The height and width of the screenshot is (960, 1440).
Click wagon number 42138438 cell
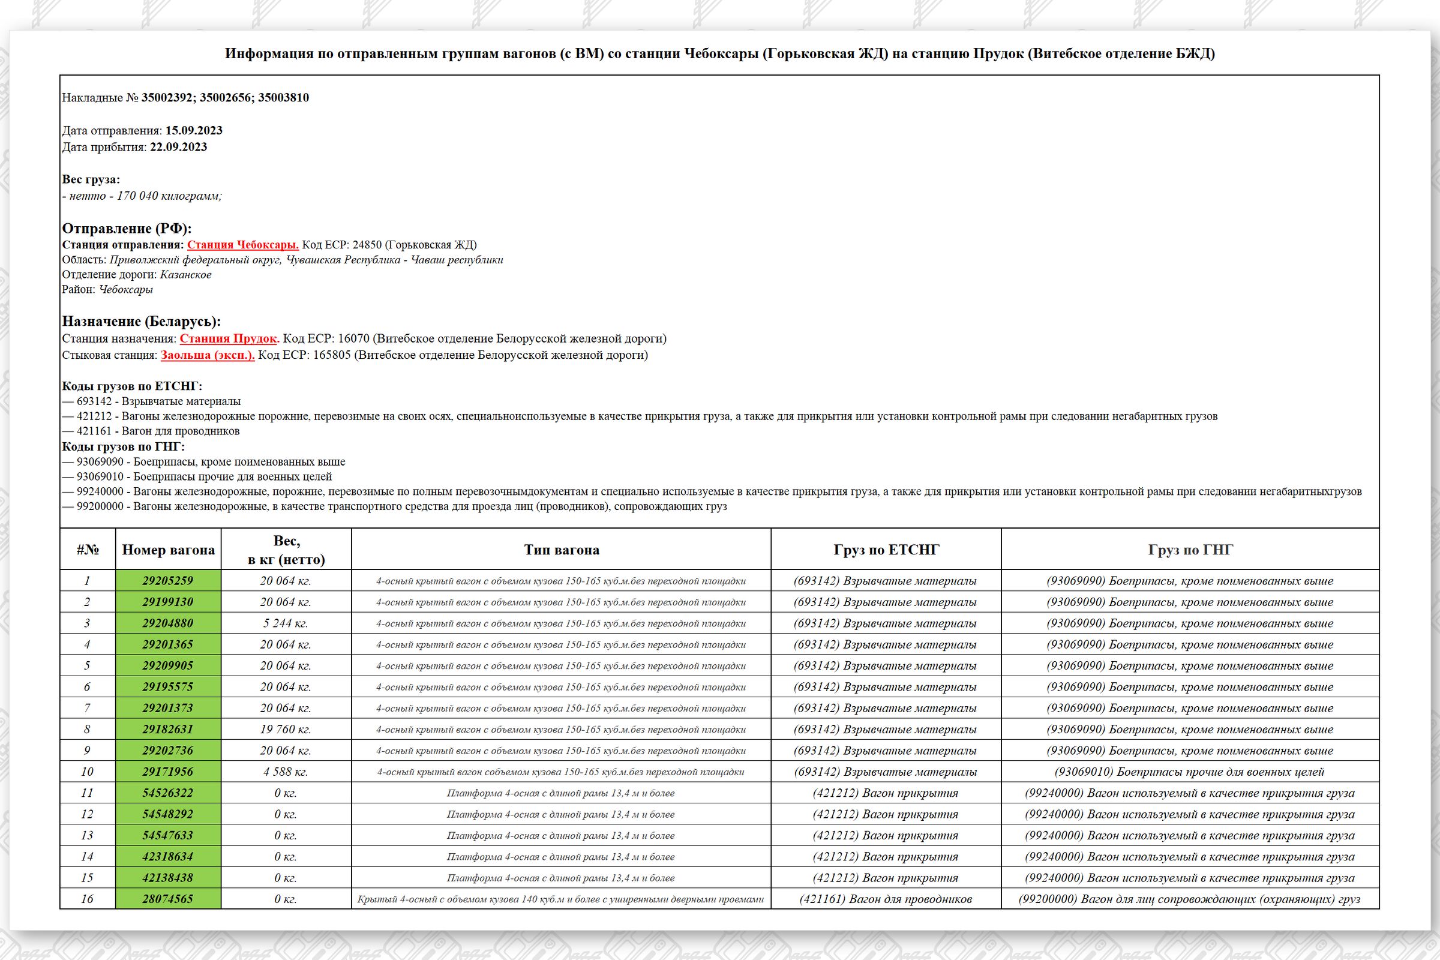pyautogui.click(x=168, y=877)
